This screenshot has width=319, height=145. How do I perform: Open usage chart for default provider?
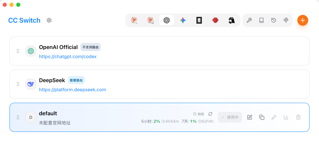tap(286, 117)
